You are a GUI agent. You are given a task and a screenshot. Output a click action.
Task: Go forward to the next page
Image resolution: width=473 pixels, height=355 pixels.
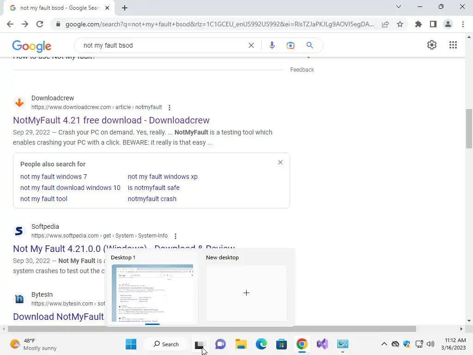(x=25, y=24)
